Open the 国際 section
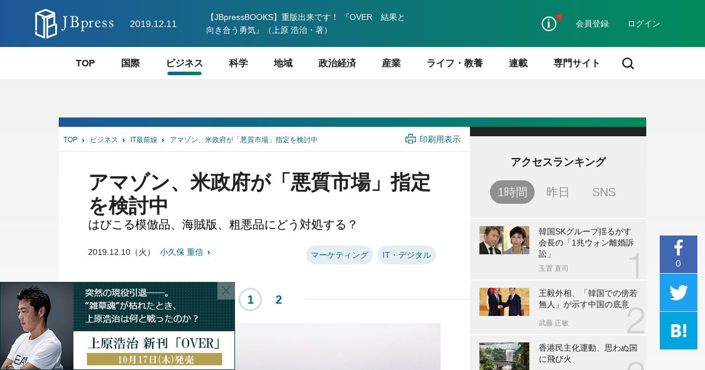The width and height of the screenshot is (705, 370). click(130, 63)
